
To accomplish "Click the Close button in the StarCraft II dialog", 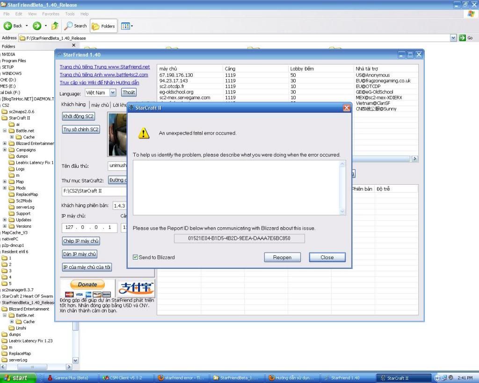I will coord(327,257).
